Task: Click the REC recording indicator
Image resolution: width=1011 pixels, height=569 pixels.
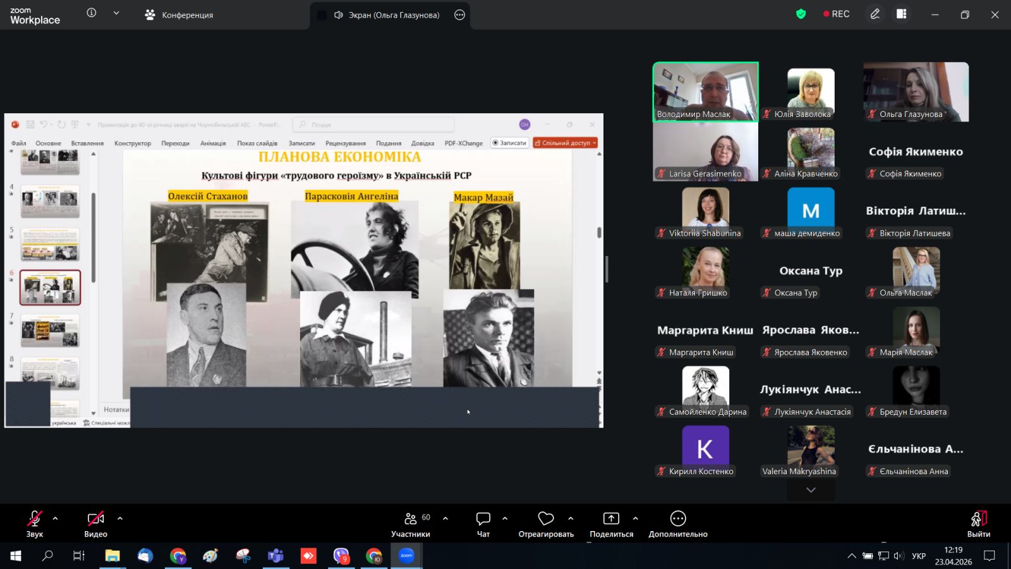Action: click(836, 14)
